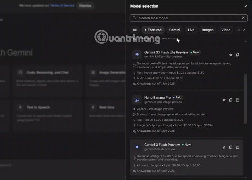Viewport: 252px width, 180px height.
Task: Open the Real-time card in the background
Action: click(106, 116)
